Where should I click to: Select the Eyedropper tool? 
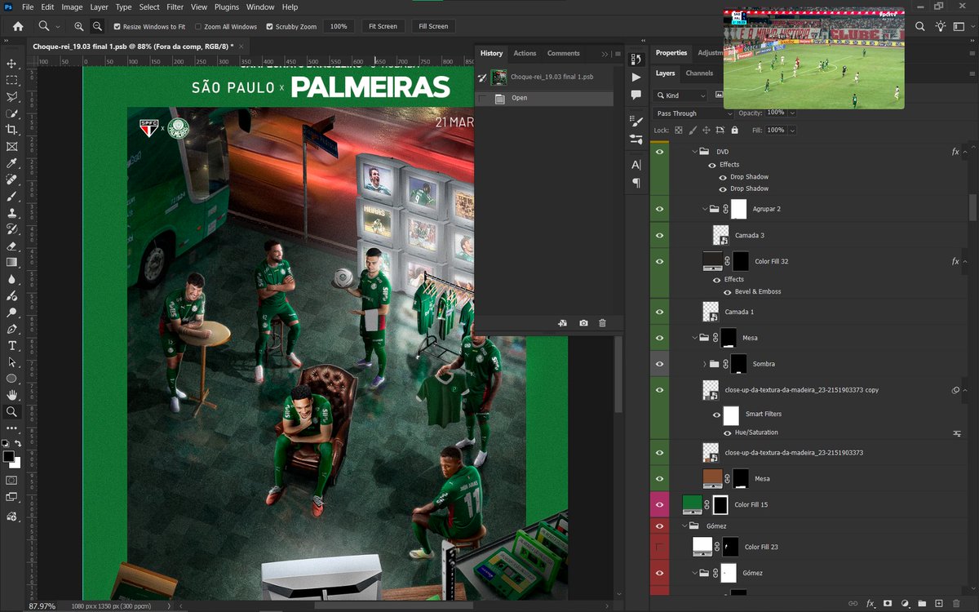(11, 163)
